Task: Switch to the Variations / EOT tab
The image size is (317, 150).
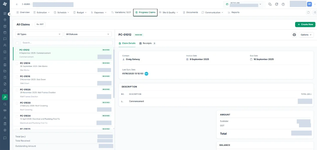Action: pyautogui.click(x=121, y=12)
